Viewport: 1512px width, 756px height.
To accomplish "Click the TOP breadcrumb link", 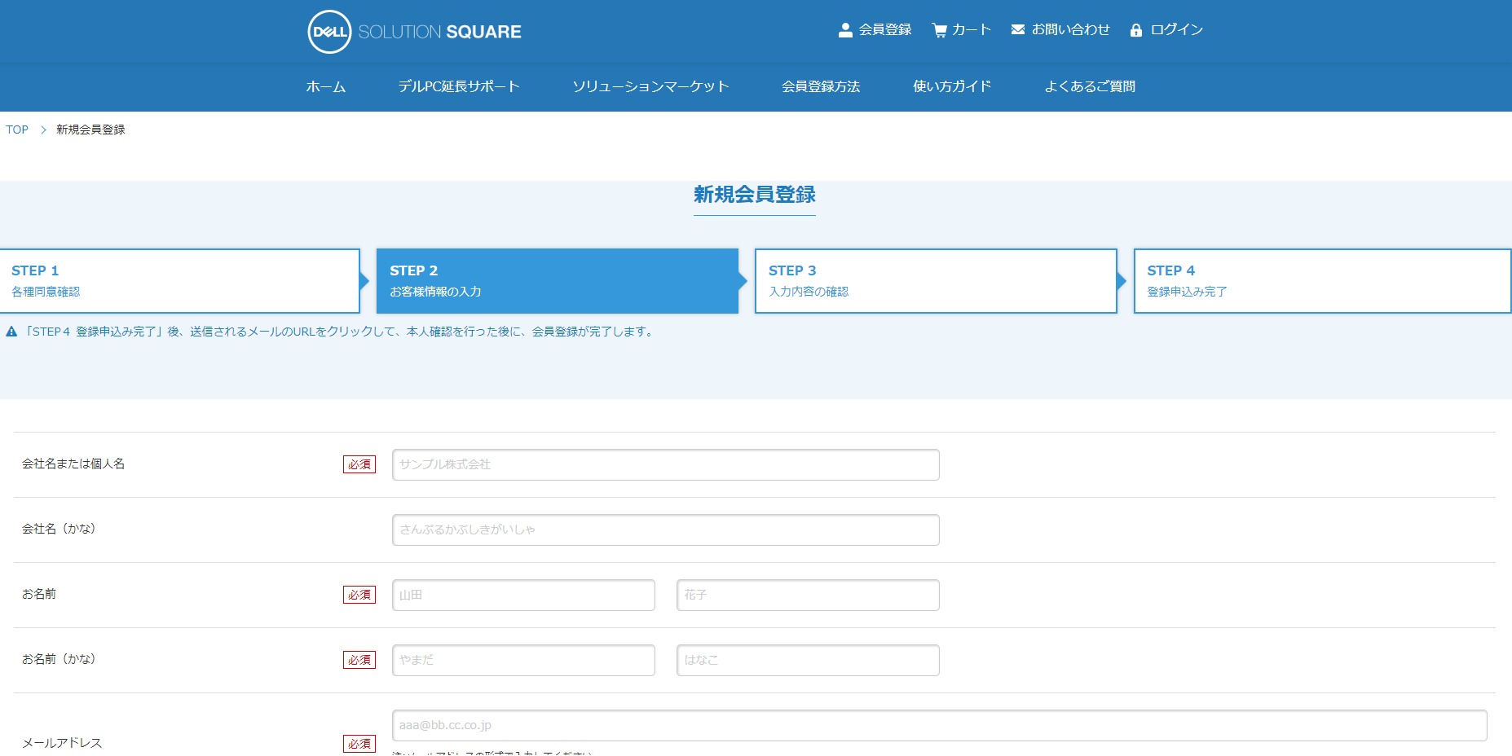I will 17,130.
